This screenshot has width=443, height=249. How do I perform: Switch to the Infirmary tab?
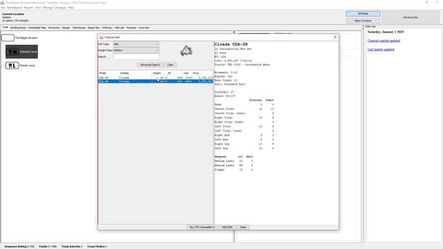coord(107,28)
